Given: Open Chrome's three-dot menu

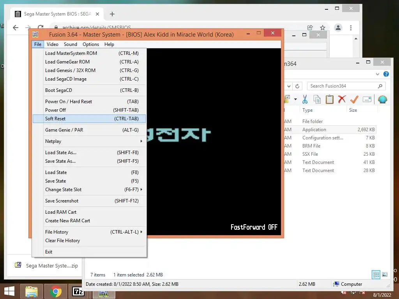Looking at the screenshot, I should (351, 28).
